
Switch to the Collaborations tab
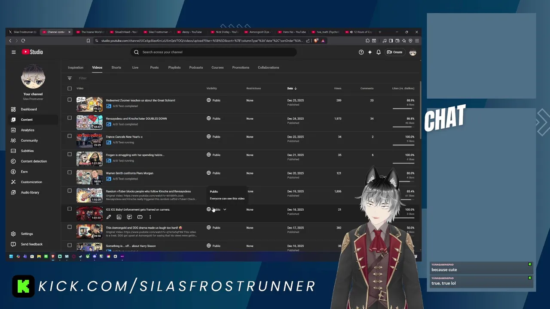pos(269,67)
